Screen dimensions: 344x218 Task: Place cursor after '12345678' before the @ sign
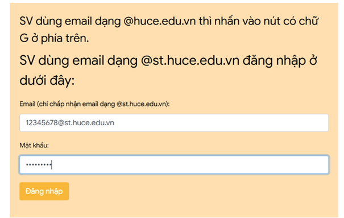(57, 123)
